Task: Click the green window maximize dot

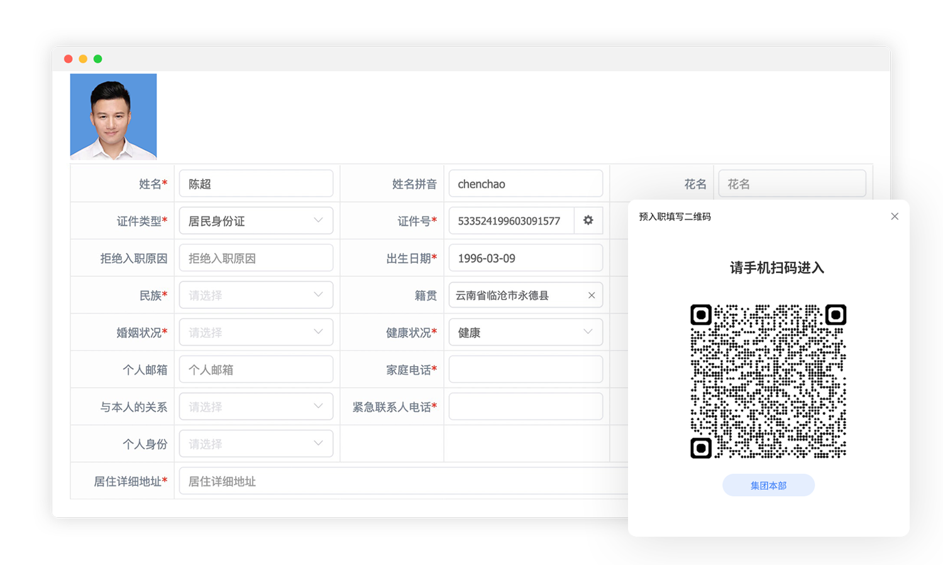Action: [x=98, y=59]
